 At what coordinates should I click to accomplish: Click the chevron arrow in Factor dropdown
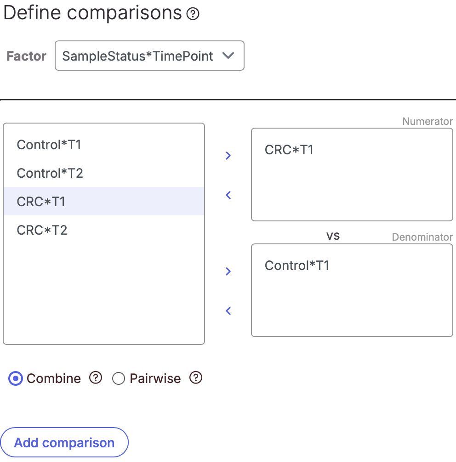(x=228, y=56)
